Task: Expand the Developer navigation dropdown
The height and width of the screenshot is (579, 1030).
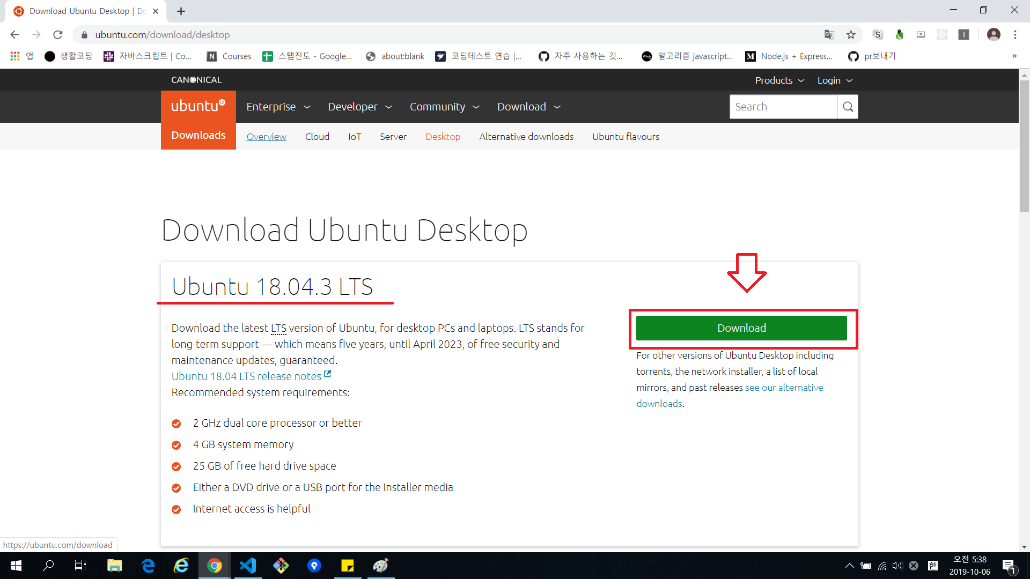Action: click(360, 107)
